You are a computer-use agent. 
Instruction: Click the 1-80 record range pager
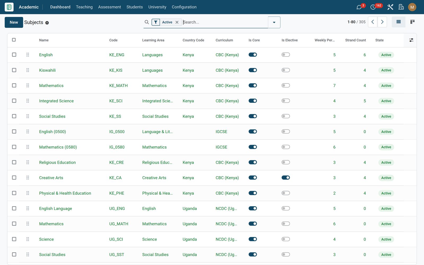click(x=351, y=22)
